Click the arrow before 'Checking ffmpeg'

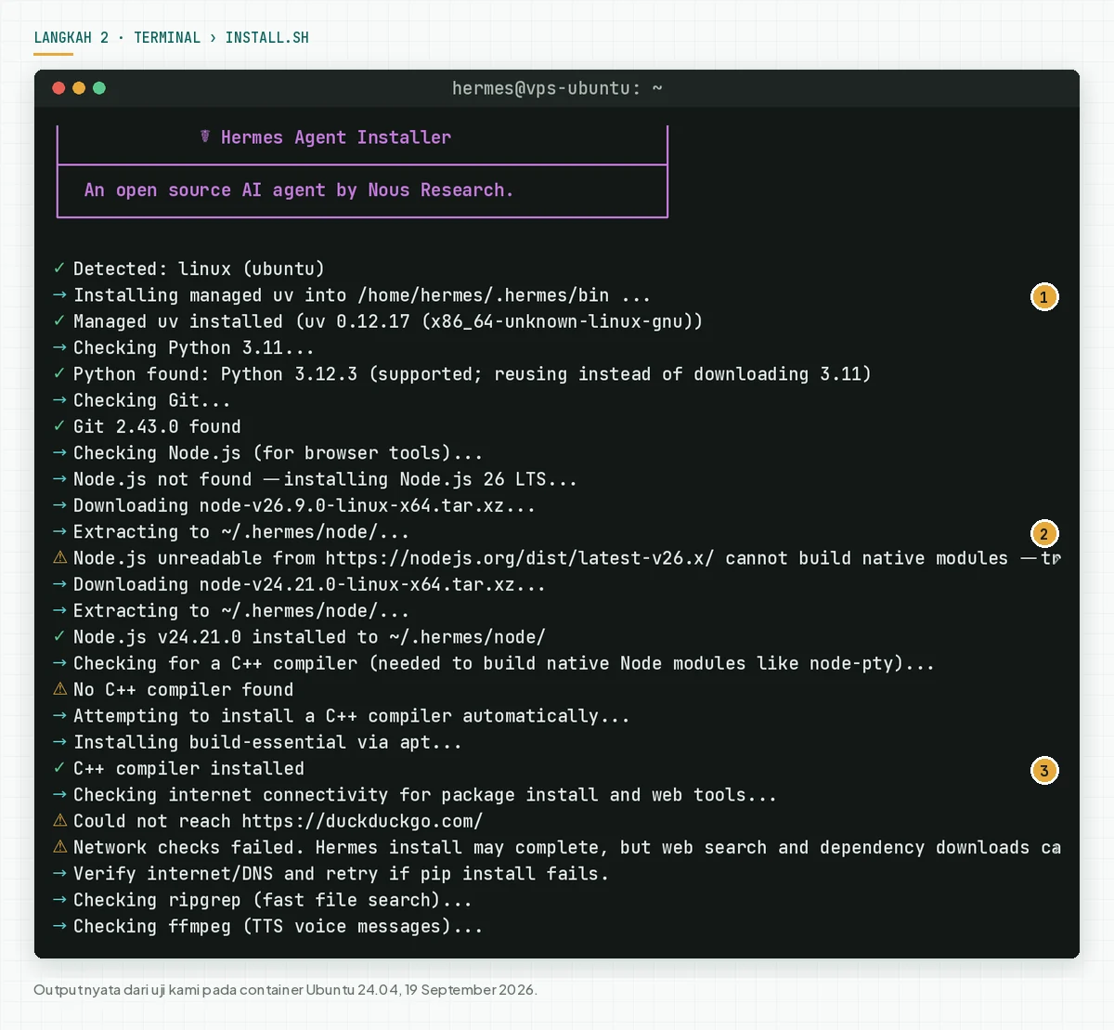pos(59,927)
